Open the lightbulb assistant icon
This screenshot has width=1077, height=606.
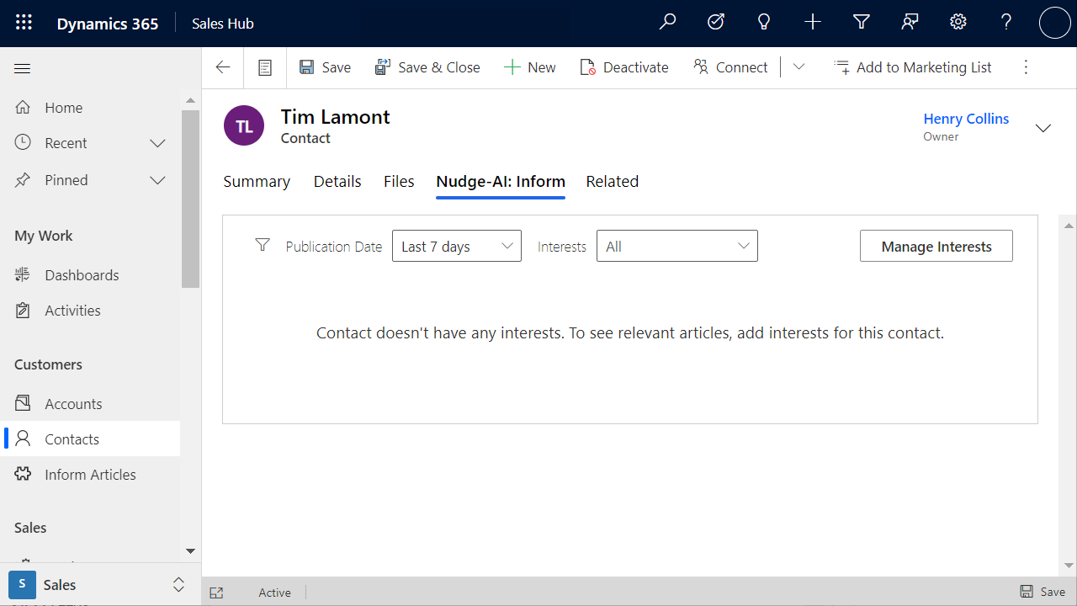tap(764, 23)
